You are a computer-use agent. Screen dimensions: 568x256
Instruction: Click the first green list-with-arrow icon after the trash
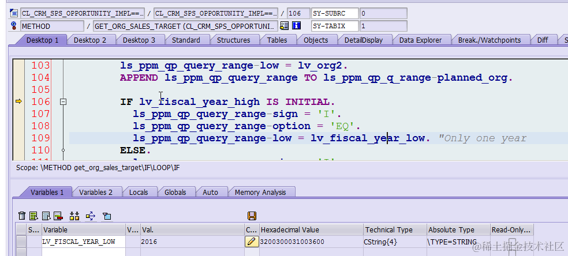tap(33, 216)
